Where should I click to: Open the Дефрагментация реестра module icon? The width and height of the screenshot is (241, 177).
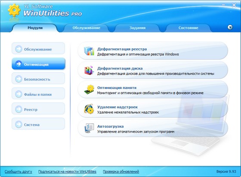(x=89, y=51)
